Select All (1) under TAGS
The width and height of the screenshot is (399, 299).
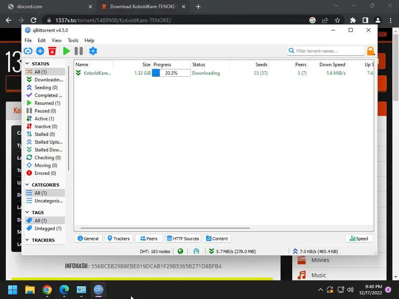click(45, 220)
